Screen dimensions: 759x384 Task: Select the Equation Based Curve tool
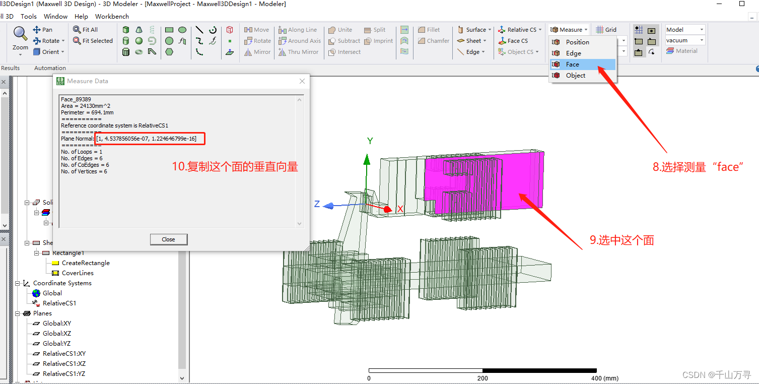[213, 41]
